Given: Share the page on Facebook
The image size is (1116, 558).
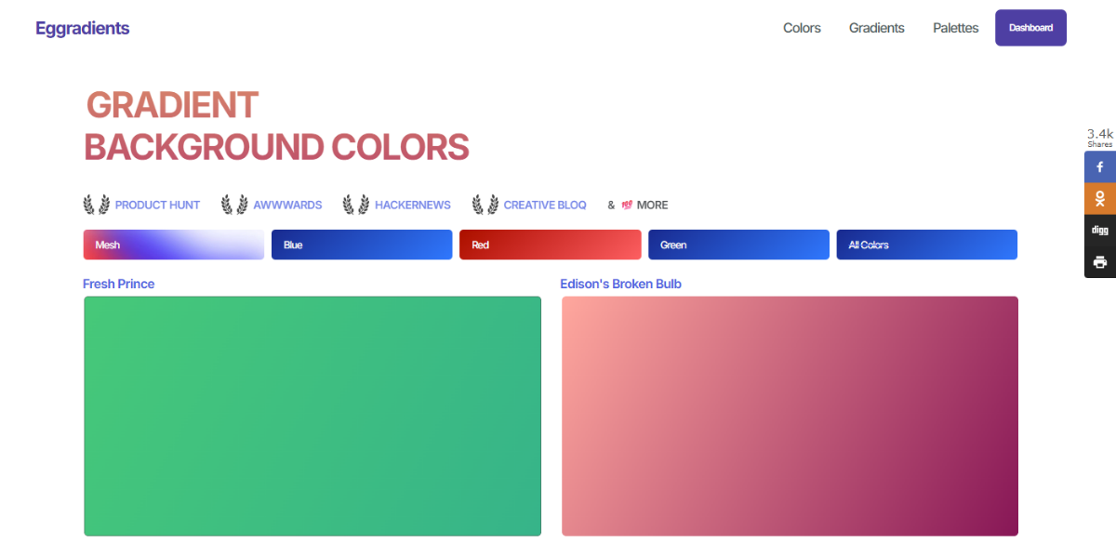Looking at the screenshot, I should (1099, 166).
